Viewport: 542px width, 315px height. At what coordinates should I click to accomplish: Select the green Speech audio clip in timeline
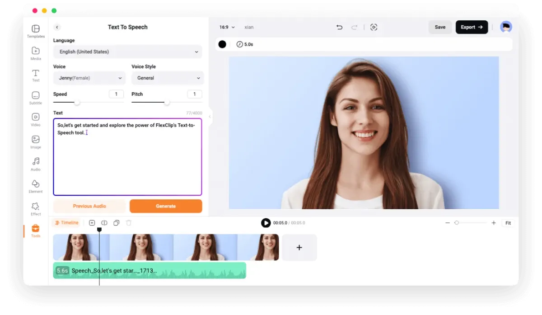[x=150, y=271]
